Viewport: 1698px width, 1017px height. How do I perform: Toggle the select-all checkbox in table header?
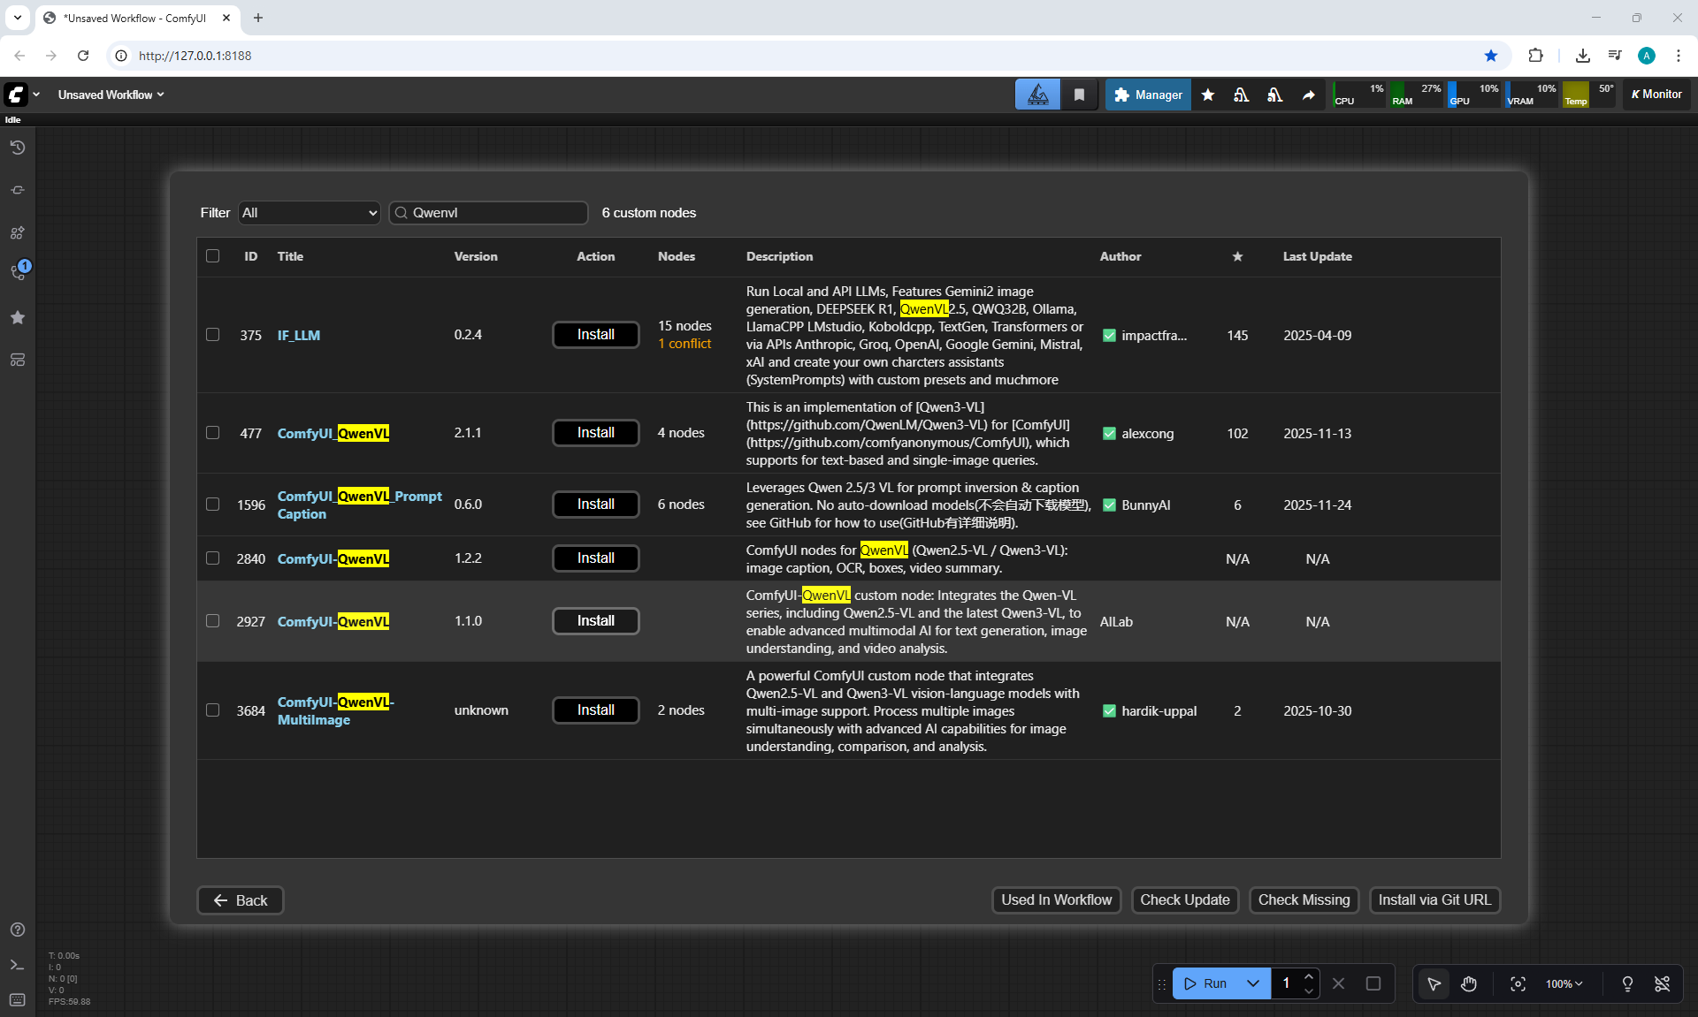(212, 256)
